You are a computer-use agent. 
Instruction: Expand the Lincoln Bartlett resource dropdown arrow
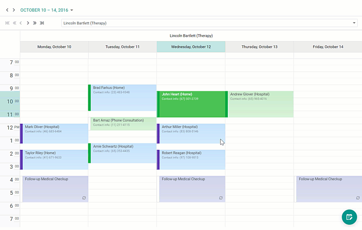[x=354, y=23]
